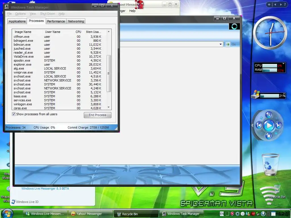
Task: Click the previous track button on media gadget
Action: (x=259, y=125)
